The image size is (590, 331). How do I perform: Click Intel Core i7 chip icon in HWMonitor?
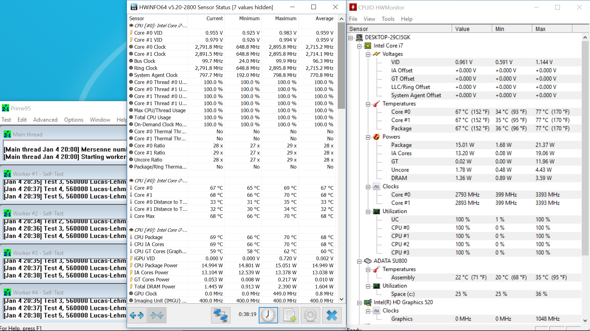[368, 46]
